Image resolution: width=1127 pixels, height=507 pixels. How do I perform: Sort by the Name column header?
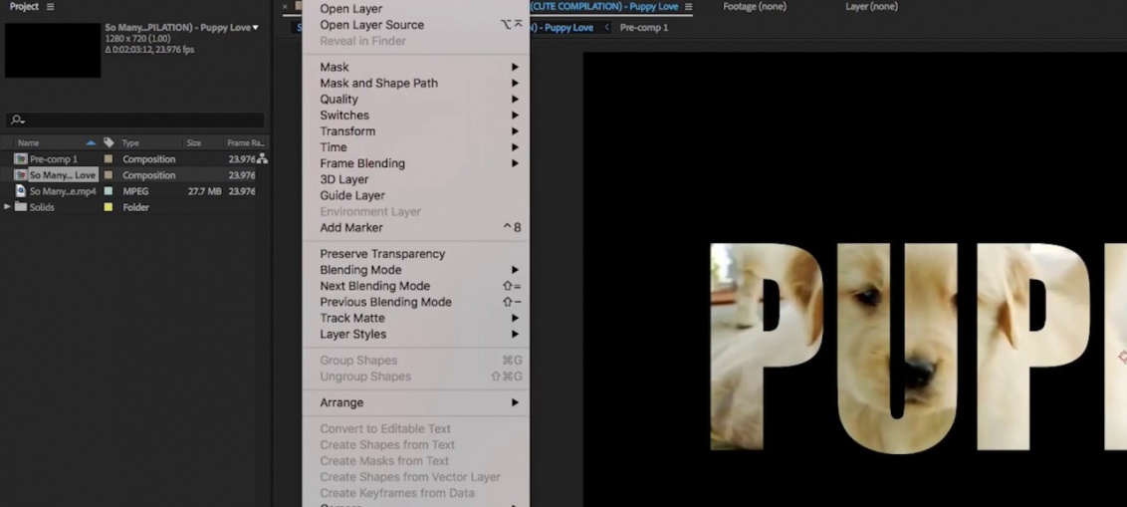coord(29,142)
